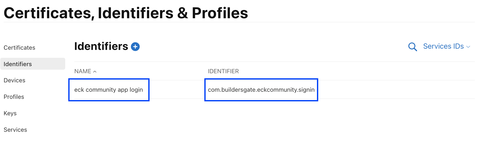The width and height of the screenshot is (479, 151).
Task: Click the sort arrow next to NAME
Action: click(95, 72)
